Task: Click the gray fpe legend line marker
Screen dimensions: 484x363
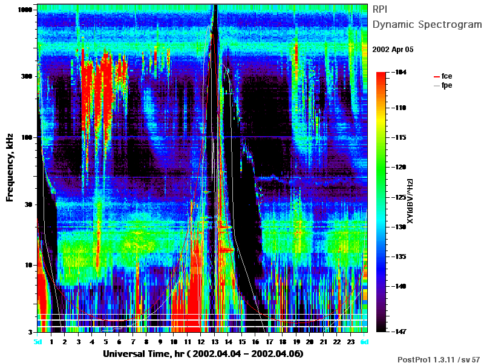Action: pos(436,85)
